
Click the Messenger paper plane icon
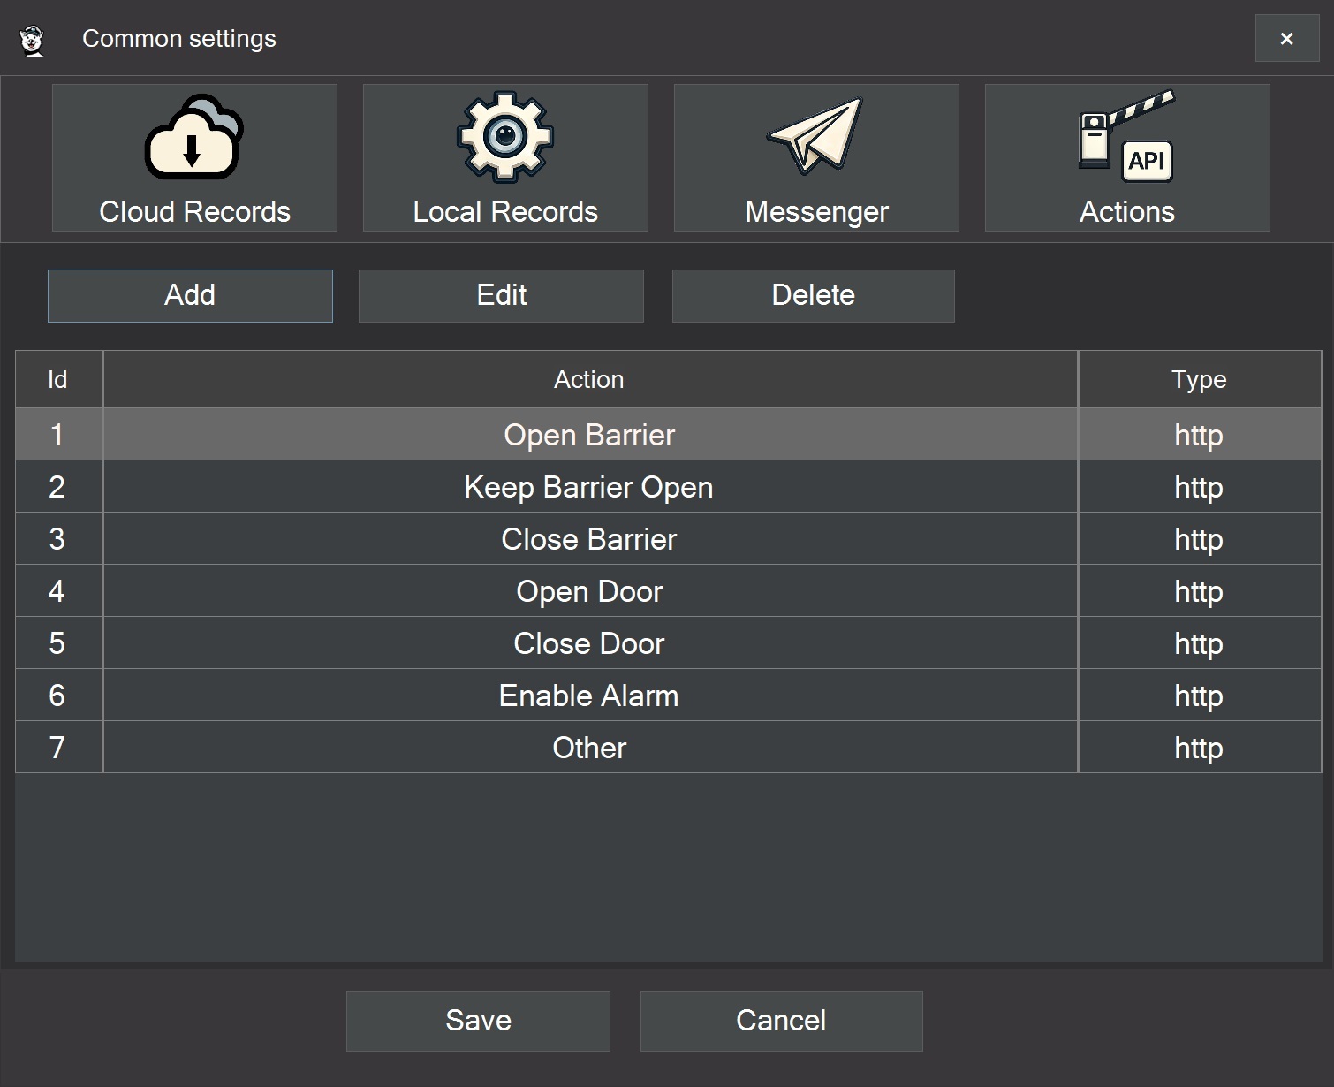816,136
